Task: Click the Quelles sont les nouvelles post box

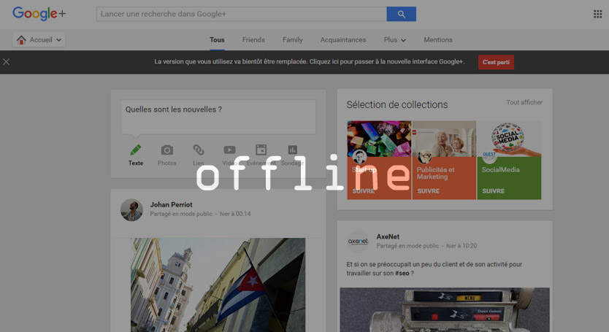Action: 218,117
